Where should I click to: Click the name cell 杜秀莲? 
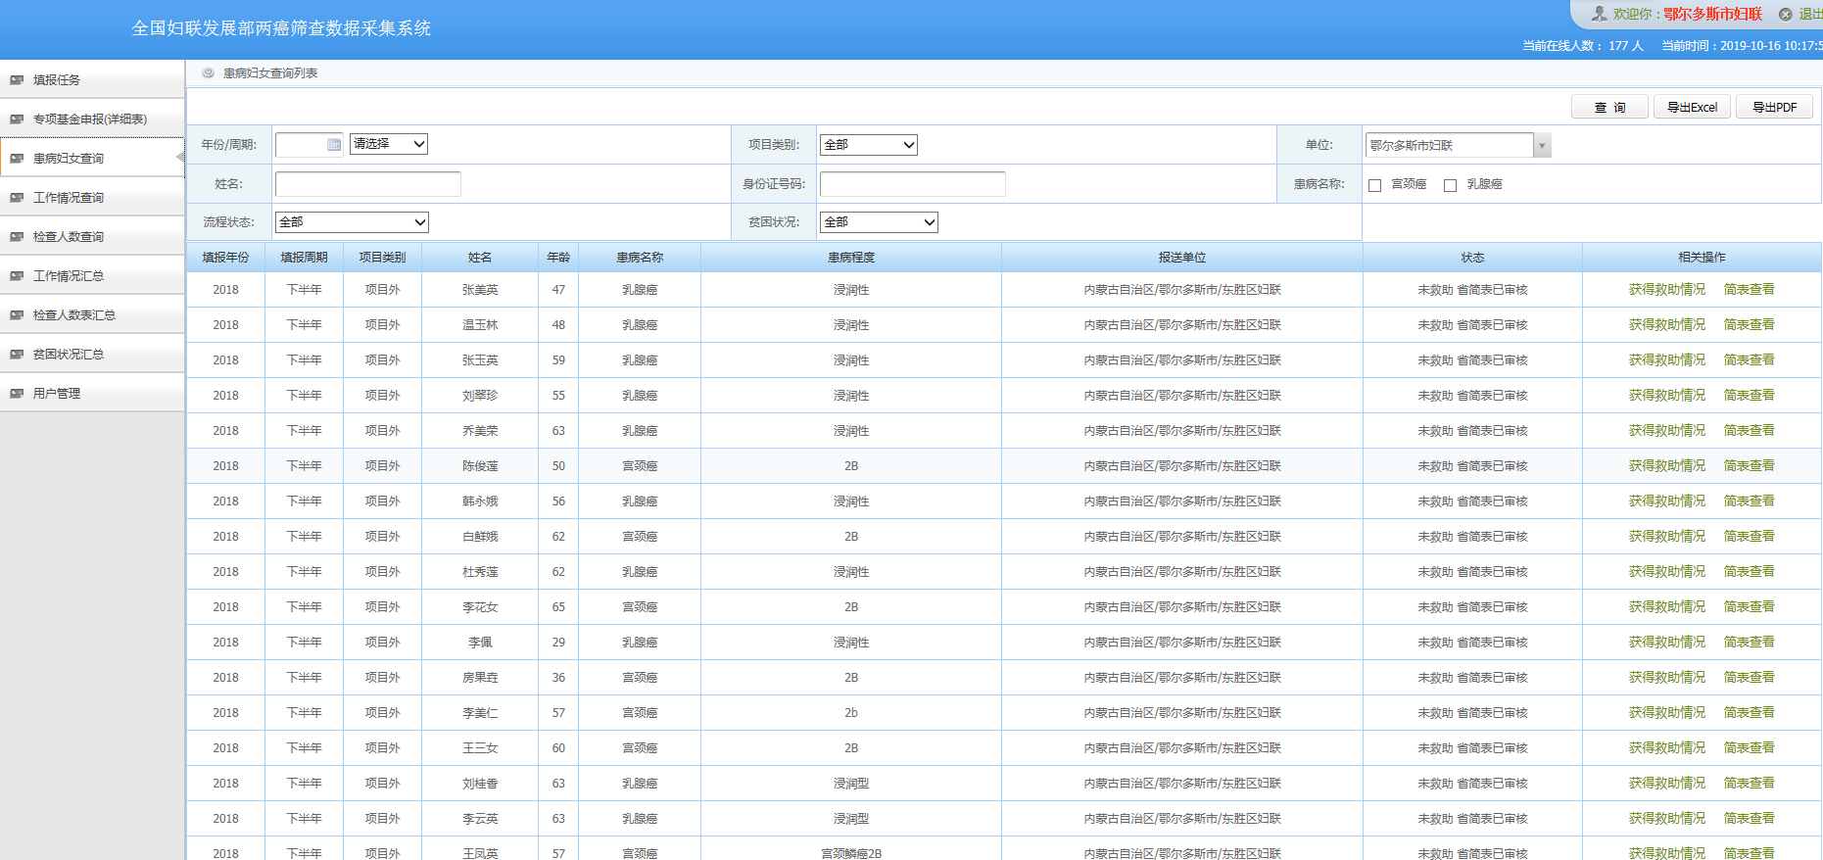tap(480, 572)
